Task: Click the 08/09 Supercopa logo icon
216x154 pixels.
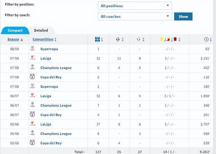Action: pyautogui.click(x=32, y=48)
